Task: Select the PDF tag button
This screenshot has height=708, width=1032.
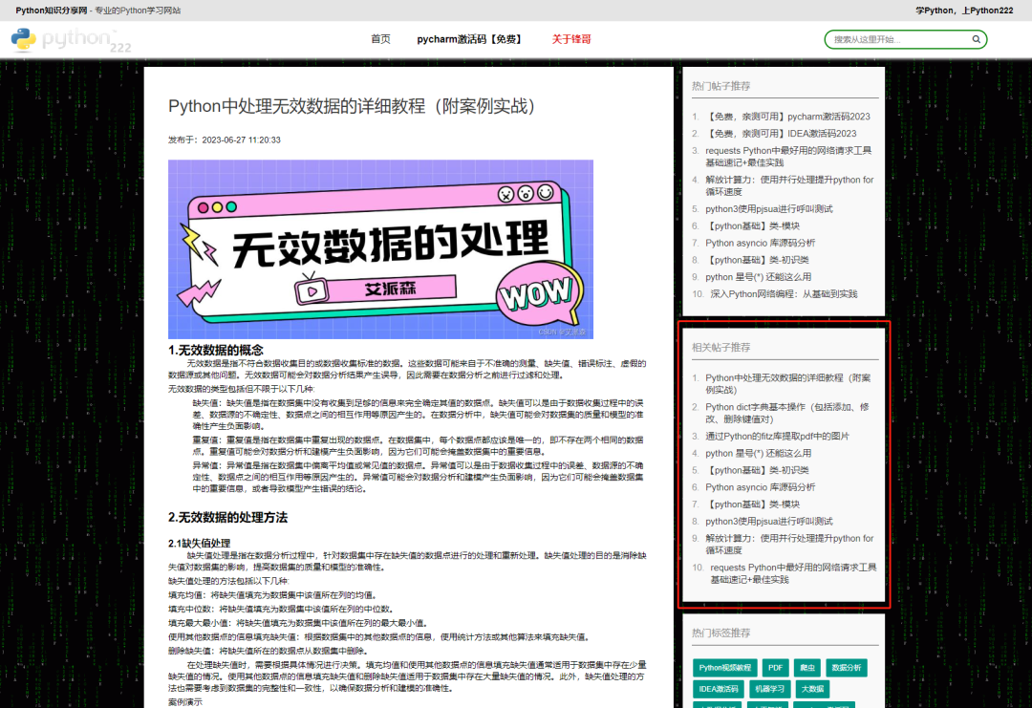Action: point(775,667)
